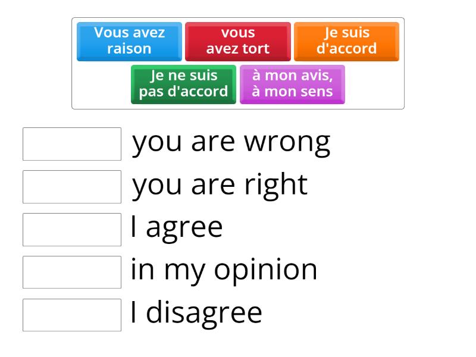Click the answer blank beside 'I agree'
The height and width of the screenshot is (357, 476).
click(x=71, y=229)
